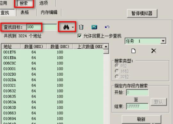
Task: Select address row 0102DA
Action: (52, 80)
